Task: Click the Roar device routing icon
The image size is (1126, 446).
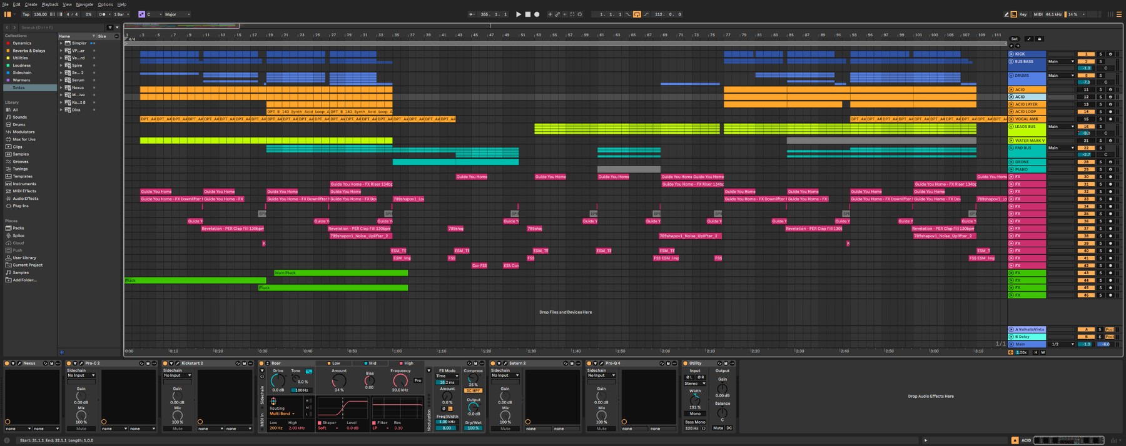Action: [273, 401]
